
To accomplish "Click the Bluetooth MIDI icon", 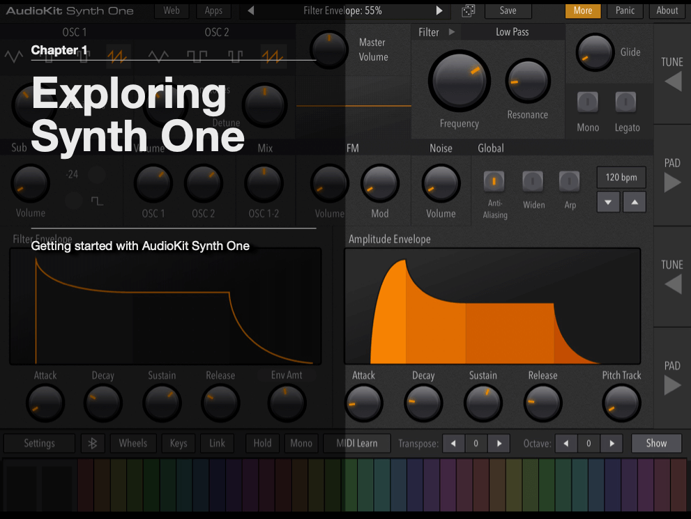I will coord(93,443).
